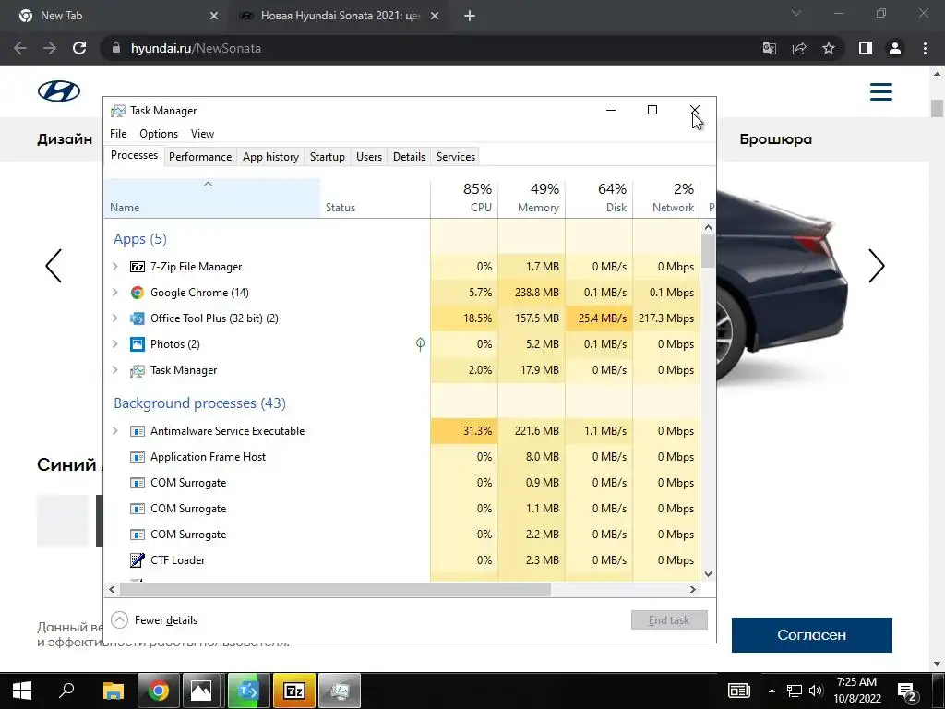Open the Hyundai site hamburger menu
This screenshot has height=709, width=945.
point(880,91)
